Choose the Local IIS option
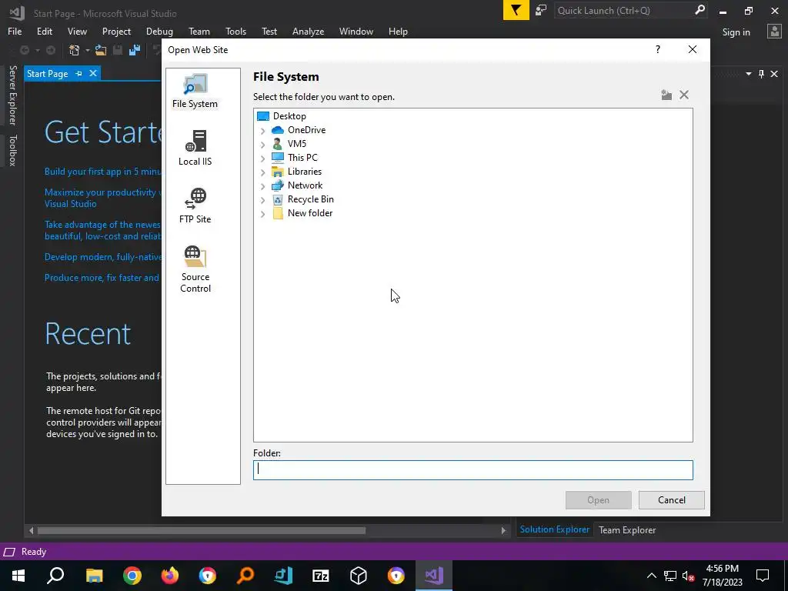The width and height of the screenshot is (788, 591). tap(195, 149)
